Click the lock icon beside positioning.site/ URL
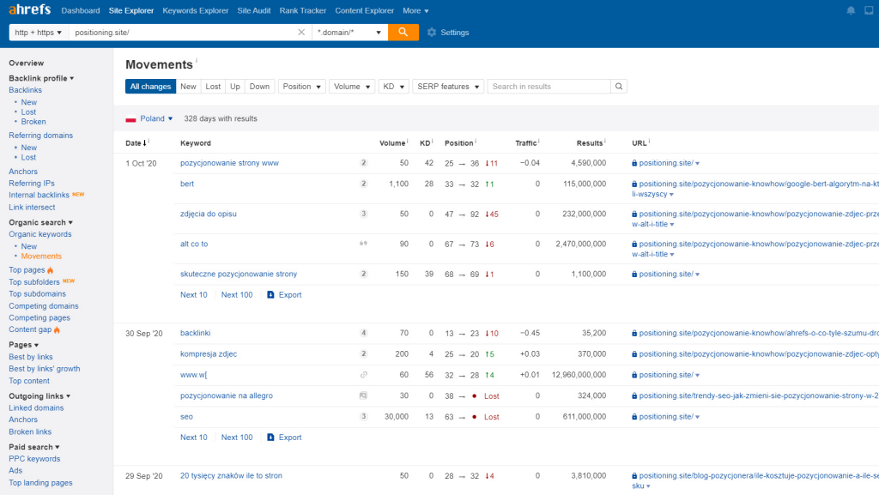The width and height of the screenshot is (879, 495). [634, 163]
